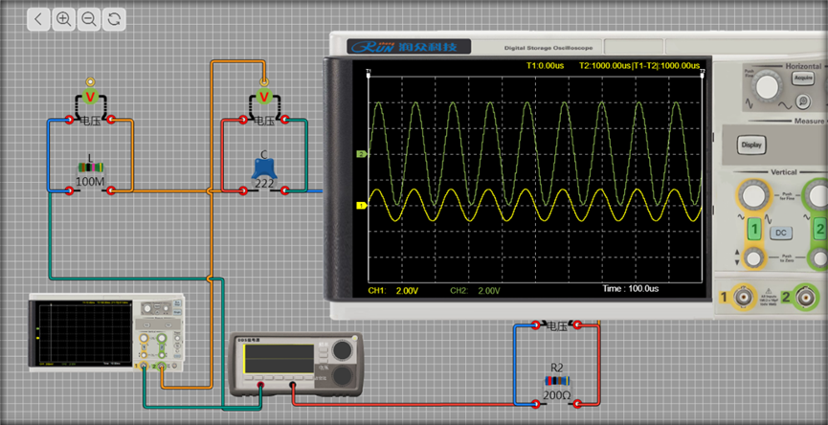Select the voltmeter across inductor L
The image size is (828, 425).
[x=90, y=98]
